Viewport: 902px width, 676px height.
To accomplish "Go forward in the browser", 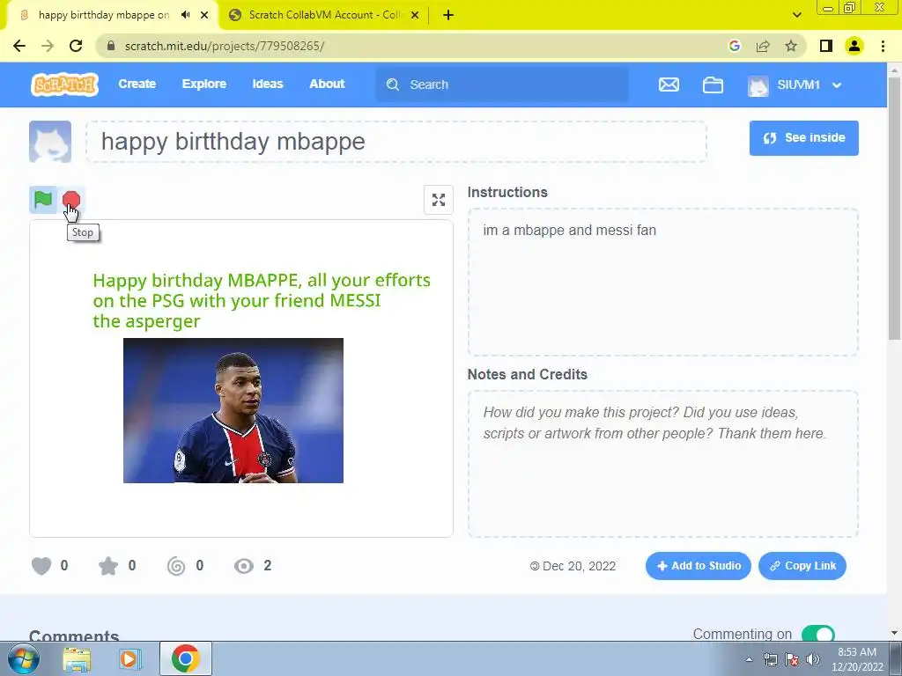I will tap(48, 46).
